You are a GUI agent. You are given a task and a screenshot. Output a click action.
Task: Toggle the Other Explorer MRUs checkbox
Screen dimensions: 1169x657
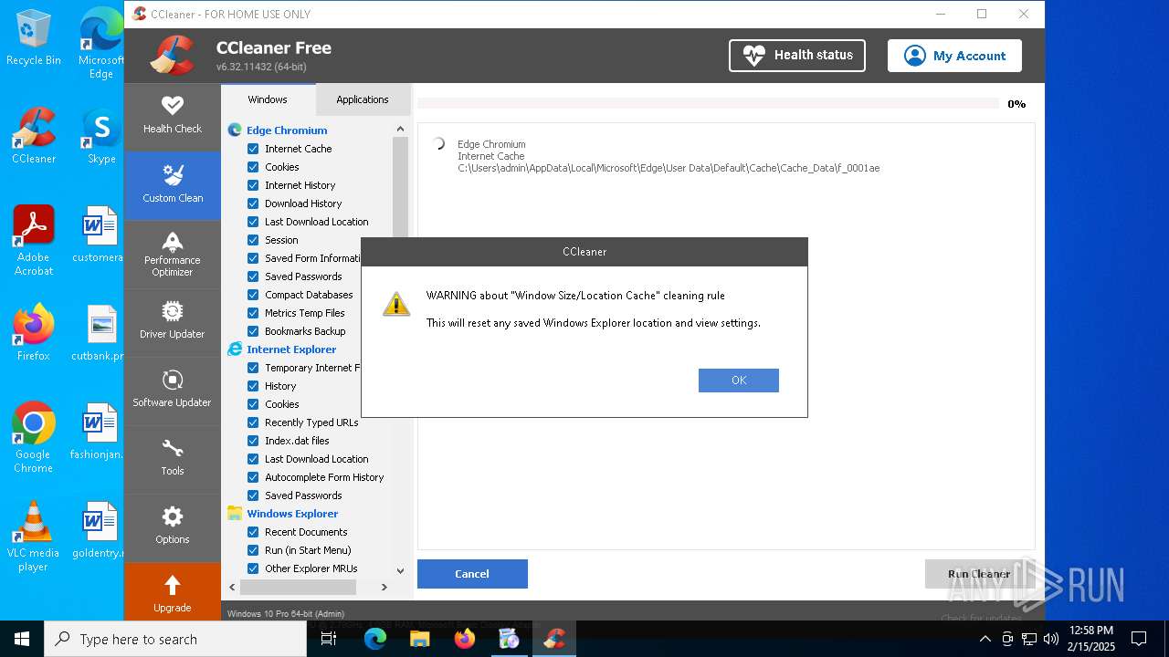(x=253, y=568)
